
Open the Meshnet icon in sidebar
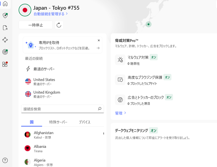tap(5, 40)
